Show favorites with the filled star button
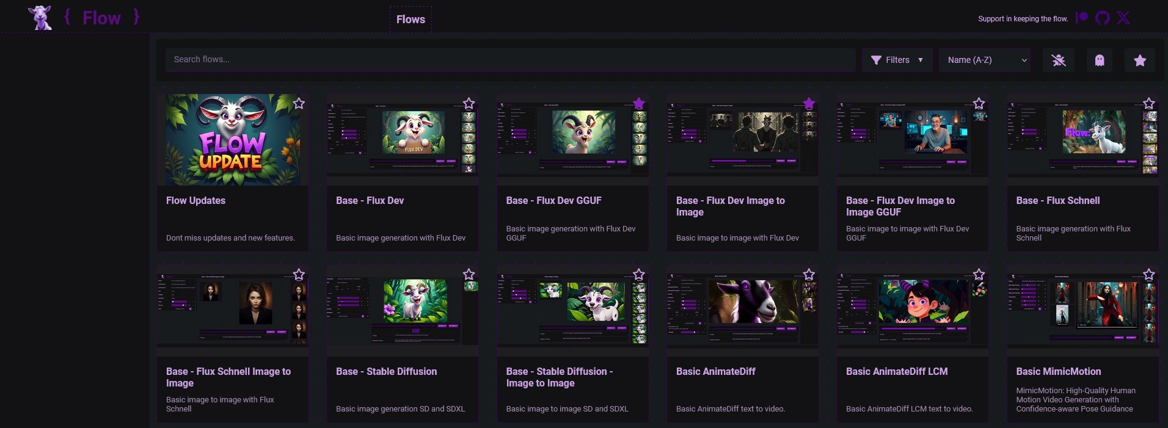 coord(1140,60)
